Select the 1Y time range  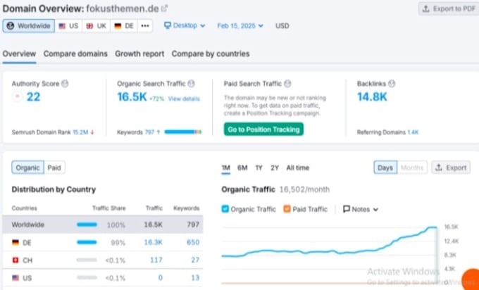[x=259, y=168]
